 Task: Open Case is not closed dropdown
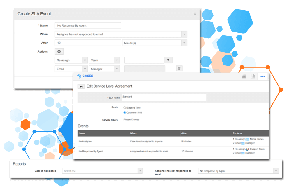(x=102, y=171)
